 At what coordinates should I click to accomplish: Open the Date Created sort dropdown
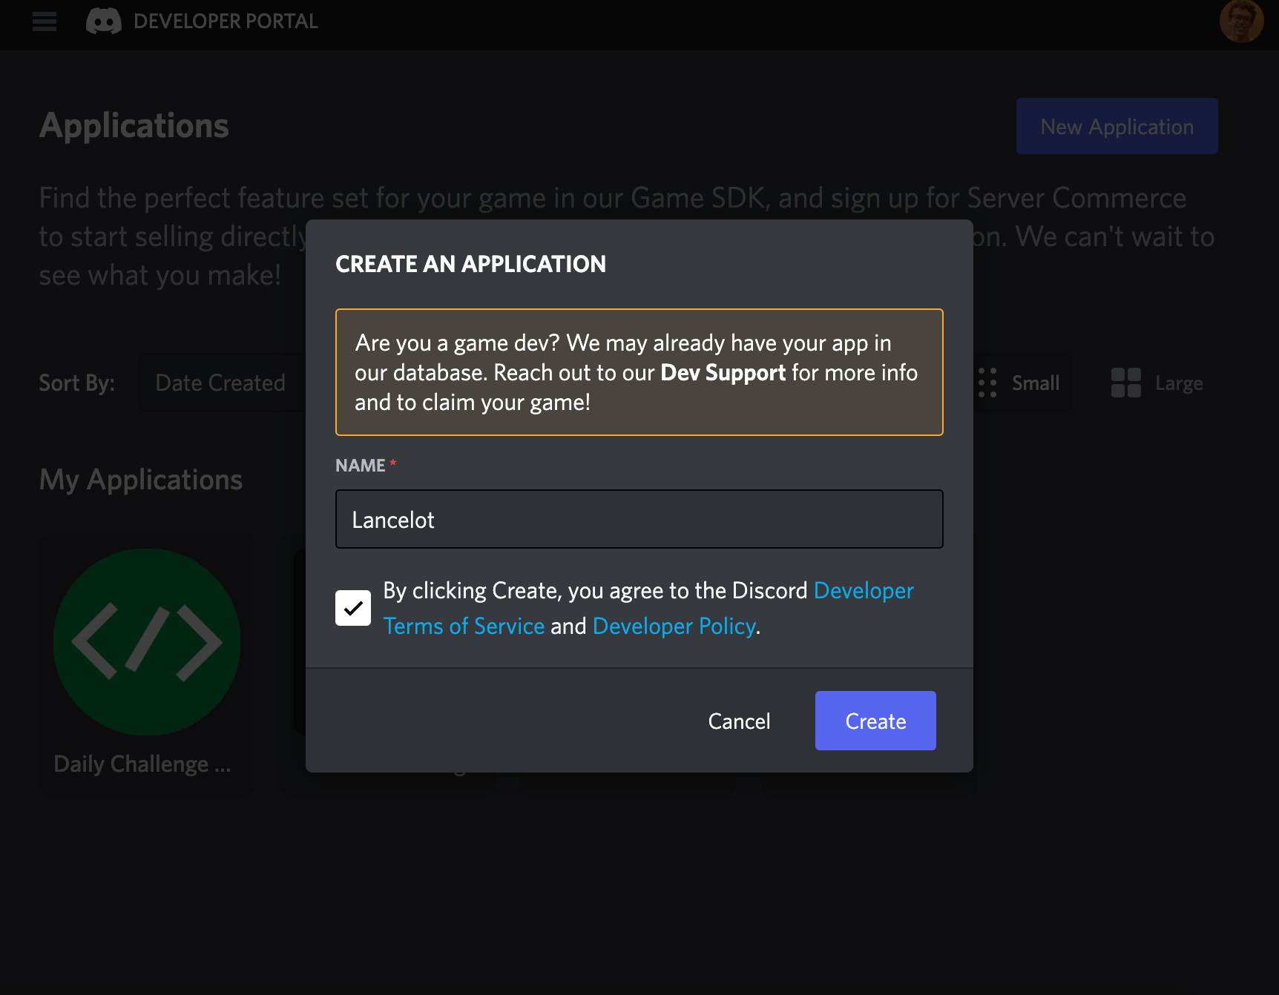220,383
